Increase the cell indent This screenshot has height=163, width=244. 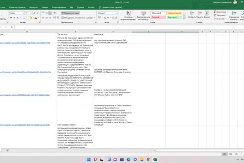58,18
